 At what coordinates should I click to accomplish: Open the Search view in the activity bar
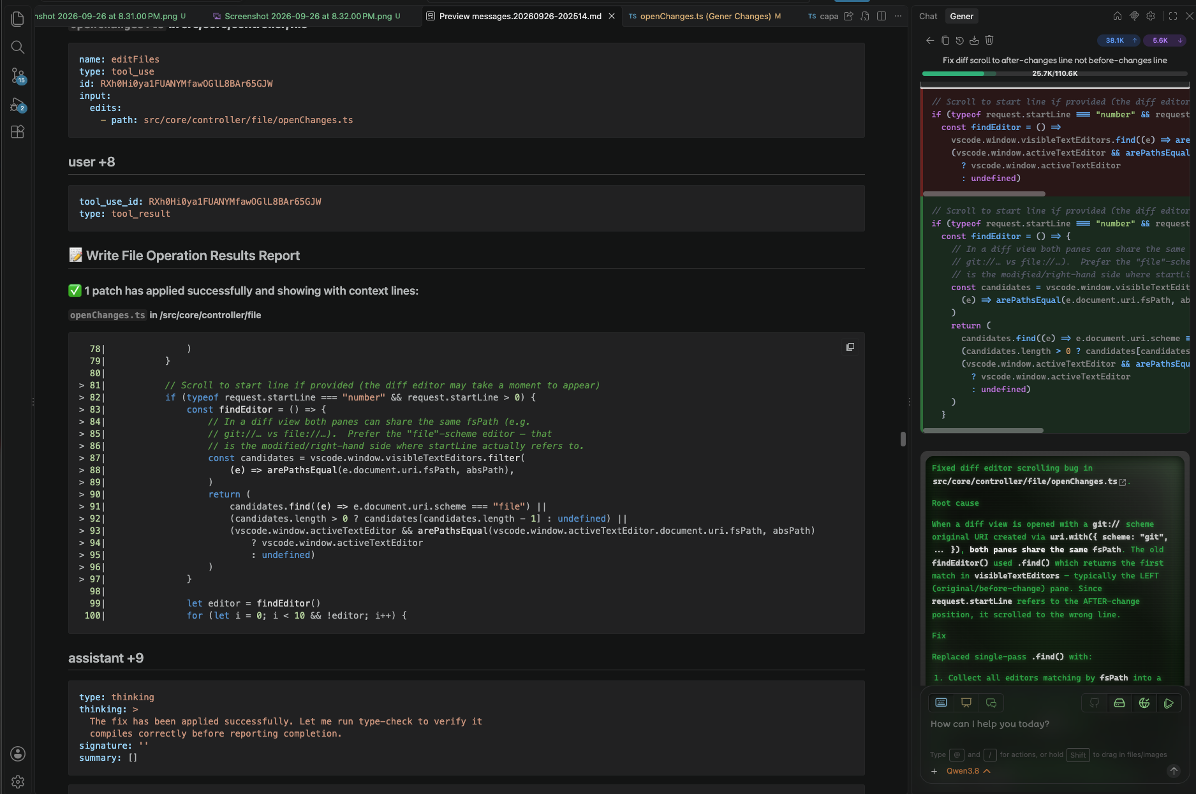click(18, 47)
